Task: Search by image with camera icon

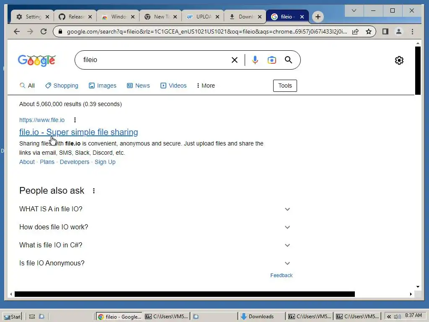Action: (271, 60)
